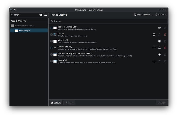Enable the Video Wall checkbox
Screen dimensions: 178x117
point(51,61)
